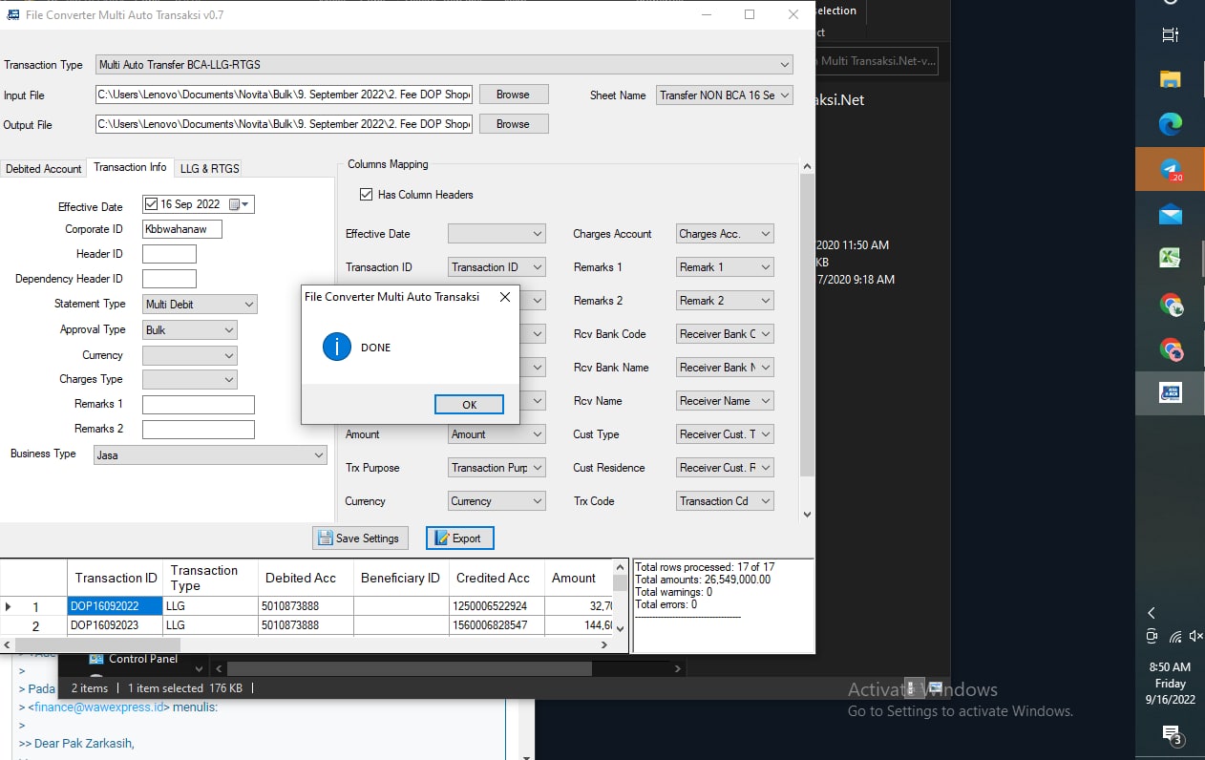
Task: Click the Remarks 2 text field
Action: [199, 430]
